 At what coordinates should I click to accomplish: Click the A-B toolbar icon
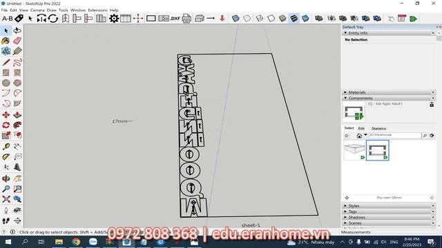tap(7, 19)
